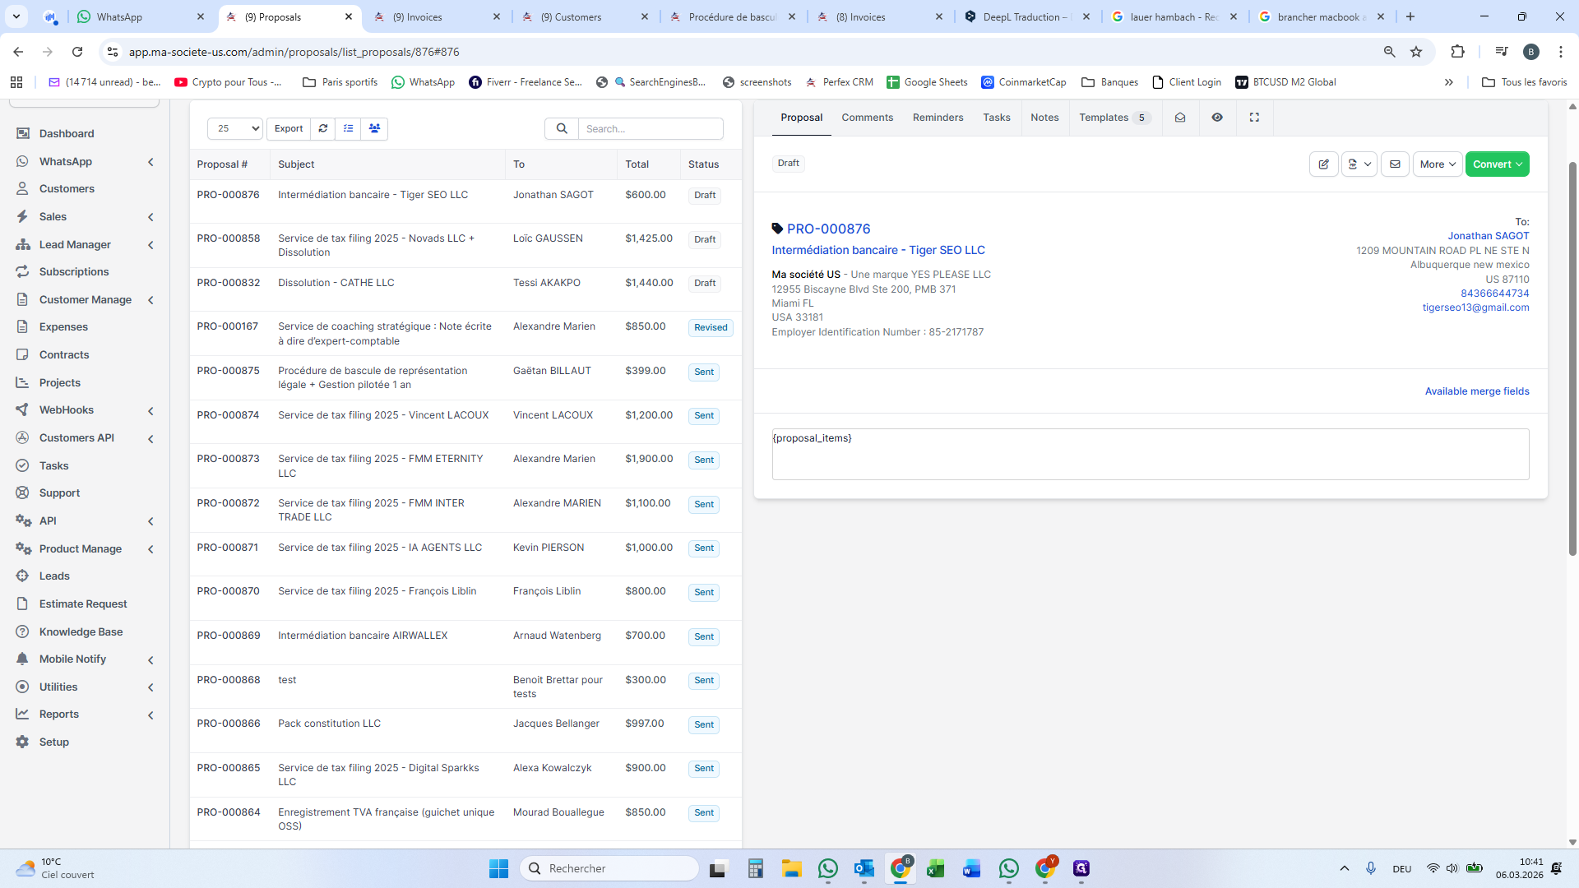
Task: Open the proposals pipeline people icon
Action: [x=374, y=128]
